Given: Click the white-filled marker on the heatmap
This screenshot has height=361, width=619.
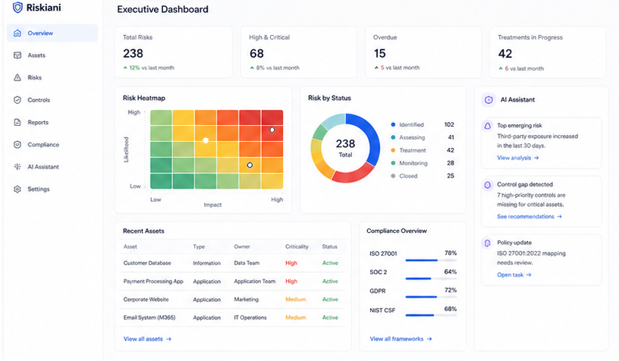Looking at the screenshot, I should (x=206, y=140).
